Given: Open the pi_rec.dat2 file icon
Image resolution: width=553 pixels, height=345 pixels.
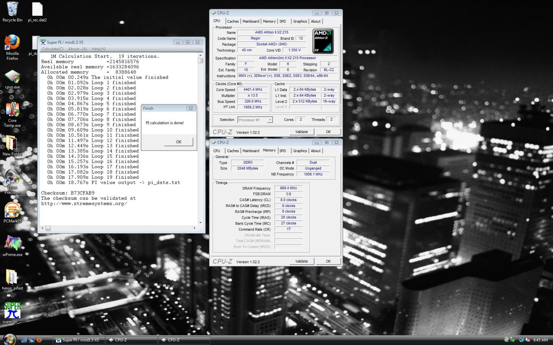Looking at the screenshot, I should pyautogui.click(x=37, y=12).
